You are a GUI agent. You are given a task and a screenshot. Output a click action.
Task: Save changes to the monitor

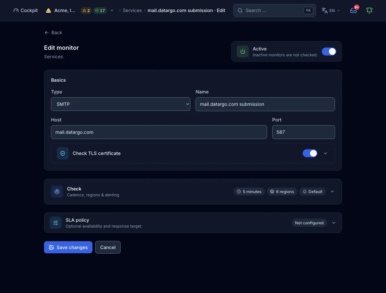[68, 247]
